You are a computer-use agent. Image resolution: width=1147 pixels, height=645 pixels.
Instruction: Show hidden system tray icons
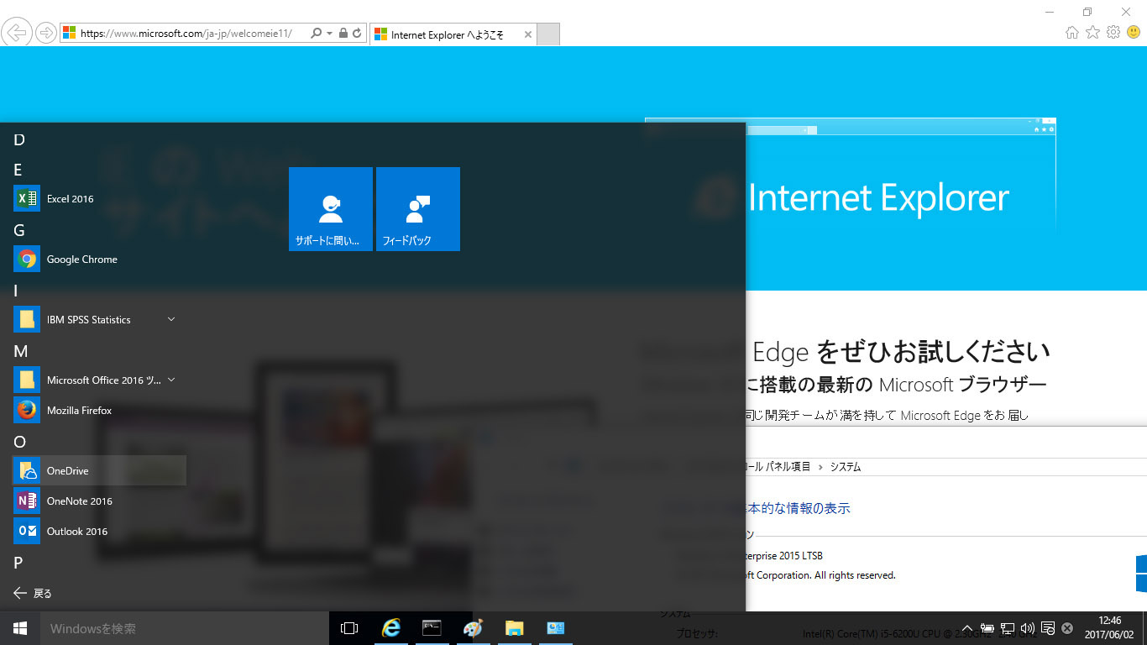[966, 628]
